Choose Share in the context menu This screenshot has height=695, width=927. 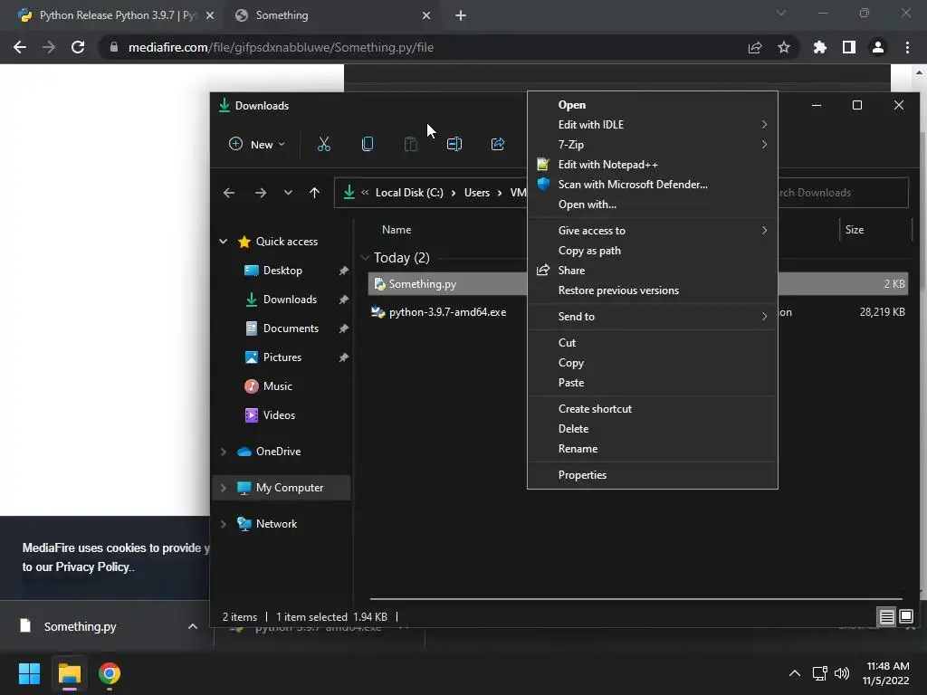coord(652,271)
